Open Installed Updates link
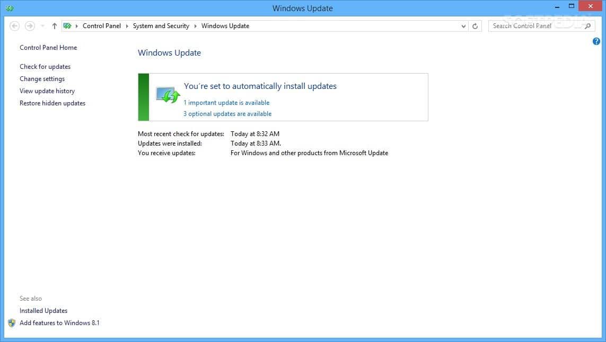606x342 pixels. tap(43, 311)
